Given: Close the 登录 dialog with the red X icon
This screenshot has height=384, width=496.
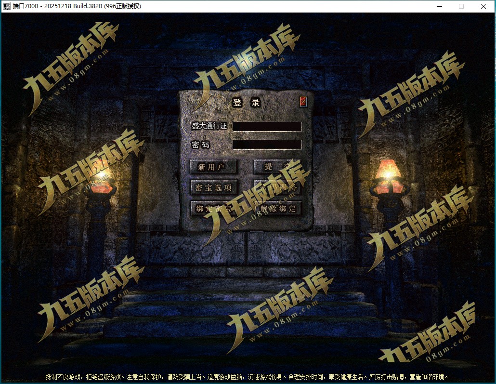Looking at the screenshot, I should pyautogui.click(x=303, y=102).
